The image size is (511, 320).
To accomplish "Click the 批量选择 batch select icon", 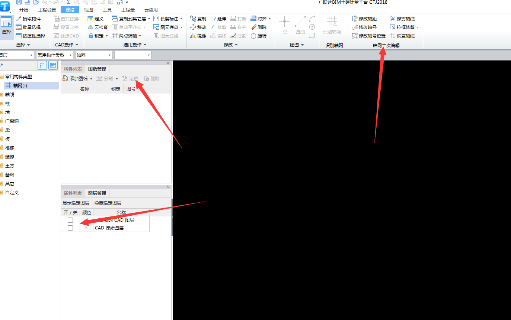I will (x=19, y=27).
